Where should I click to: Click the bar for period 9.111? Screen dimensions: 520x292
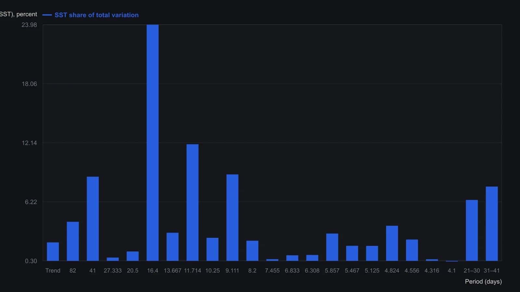point(232,218)
